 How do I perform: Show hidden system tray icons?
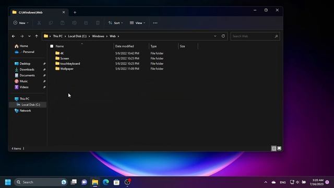pos(266,182)
